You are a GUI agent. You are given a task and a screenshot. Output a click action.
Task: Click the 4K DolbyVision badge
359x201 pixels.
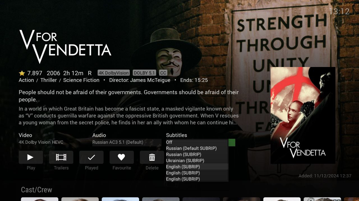tap(114, 73)
